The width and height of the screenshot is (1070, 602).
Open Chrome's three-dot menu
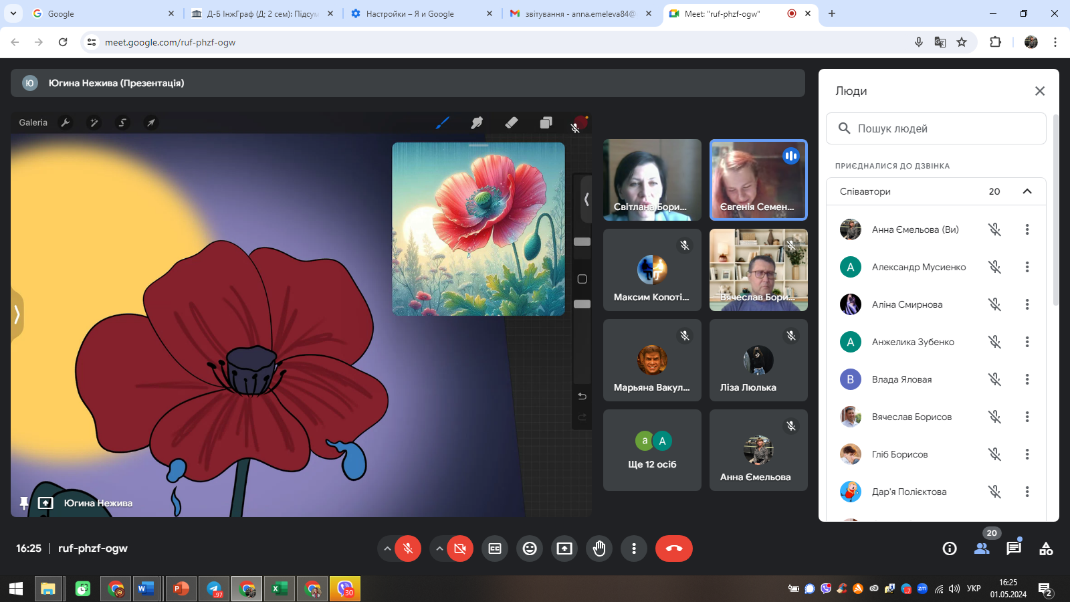pos(1055,42)
